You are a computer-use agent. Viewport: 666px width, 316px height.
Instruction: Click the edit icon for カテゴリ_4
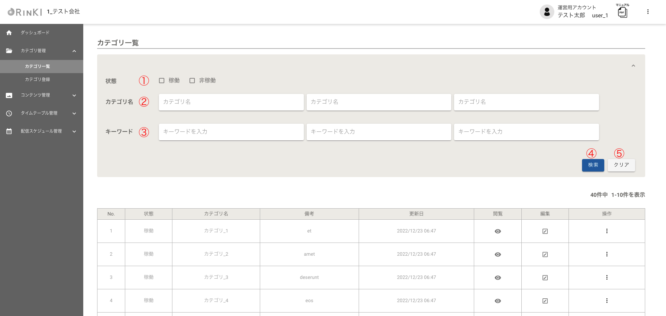[x=545, y=301]
